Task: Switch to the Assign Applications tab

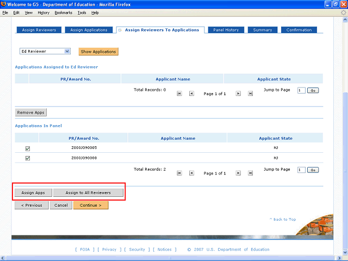Action: pos(89,30)
